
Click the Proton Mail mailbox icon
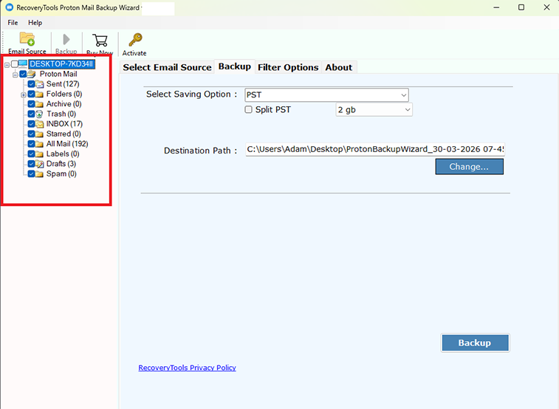(x=31, y=74)
